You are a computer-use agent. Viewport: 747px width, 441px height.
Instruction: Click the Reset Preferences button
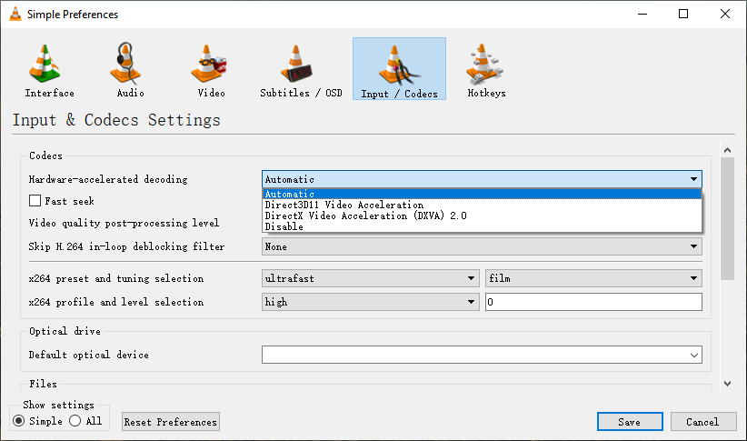coord(171,422)
